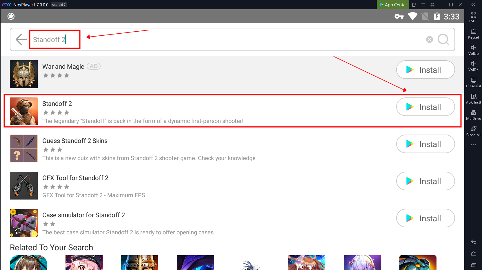Install GFX Tool for Standoff 2
This screenshot has width=482, height=270.
(425, 181)
